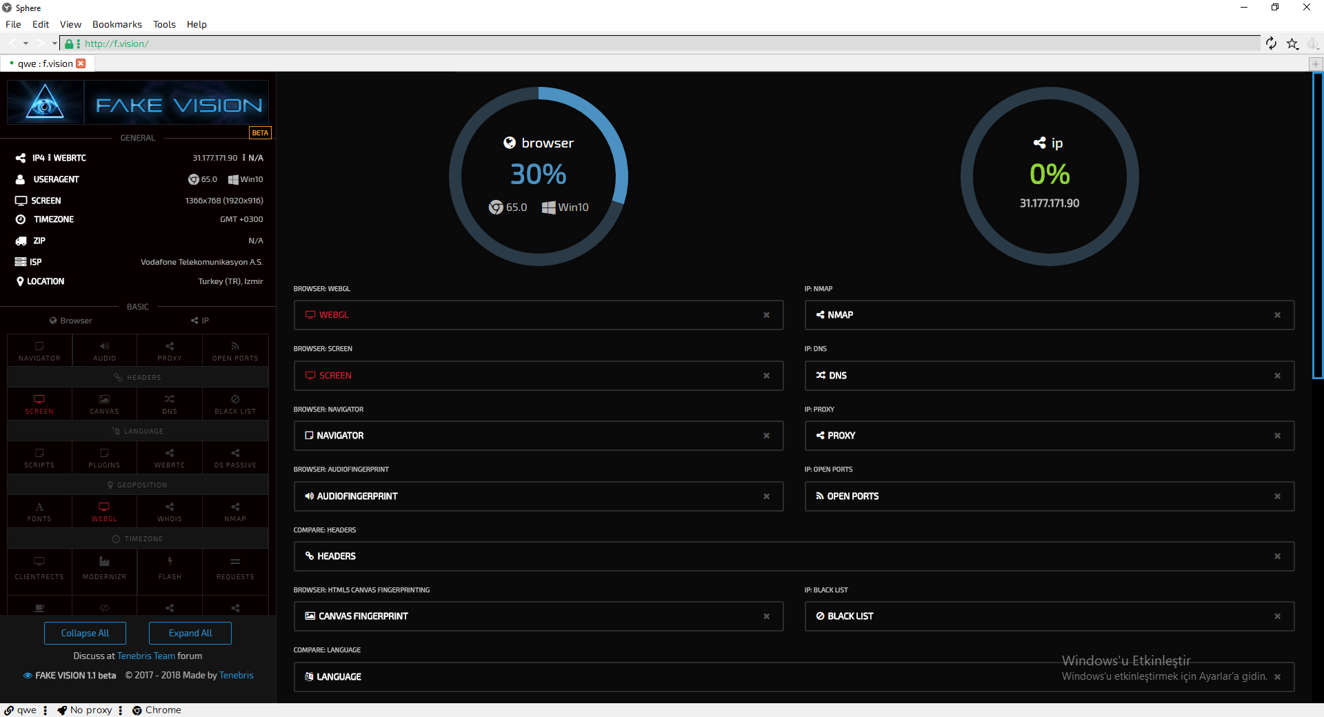This screenshot has width=1324, height=717.
Task: Open the OS Passive tile in the sidebar
Action: 235,458
